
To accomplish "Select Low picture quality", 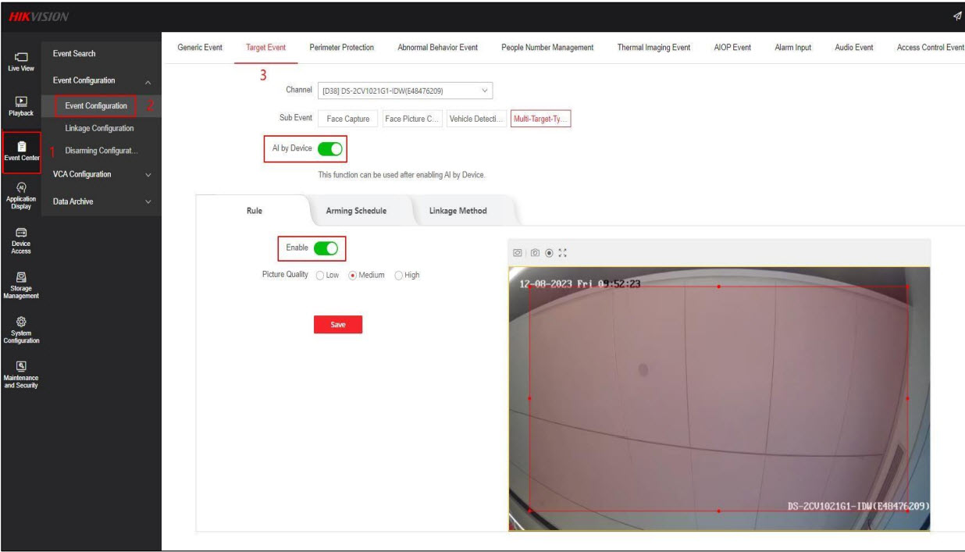I will coord(319,275).
